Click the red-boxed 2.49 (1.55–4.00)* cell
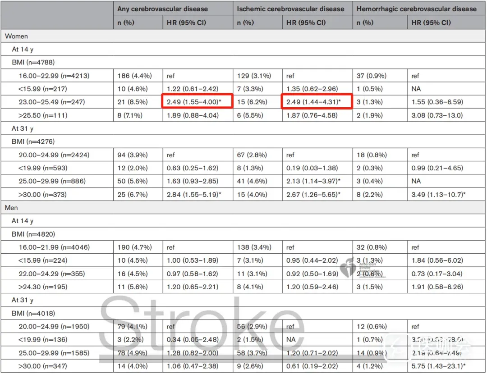The height and width of the screenshot is (374, 487). click(x=198, y=102)
